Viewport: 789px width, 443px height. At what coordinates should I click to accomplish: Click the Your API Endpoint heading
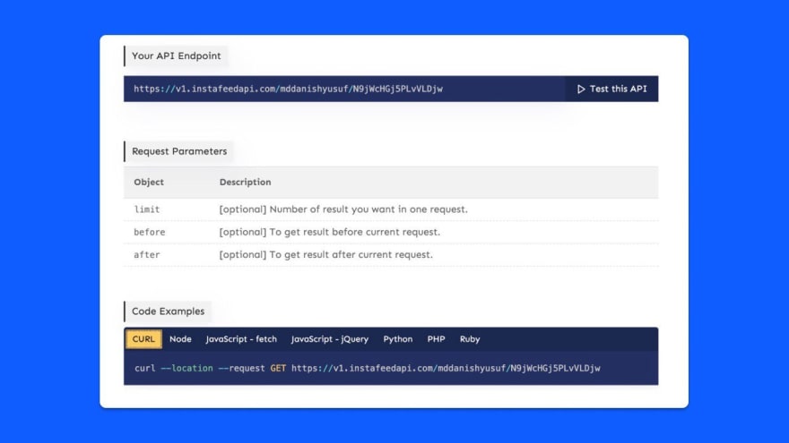(176, 55)
